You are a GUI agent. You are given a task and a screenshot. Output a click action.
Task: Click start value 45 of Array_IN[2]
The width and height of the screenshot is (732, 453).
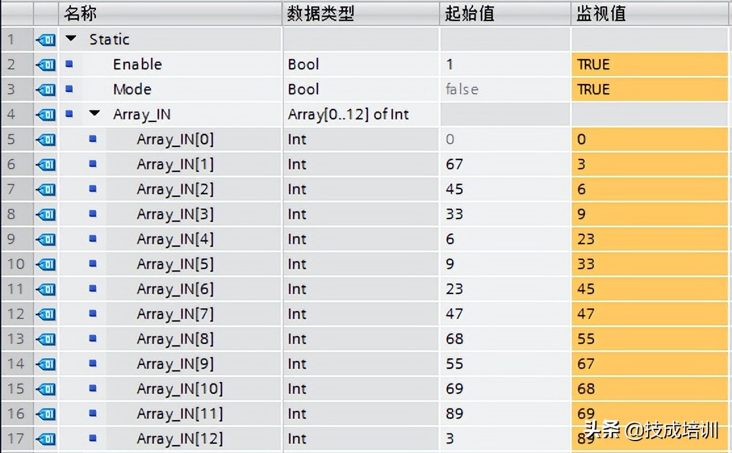point(454,189)
